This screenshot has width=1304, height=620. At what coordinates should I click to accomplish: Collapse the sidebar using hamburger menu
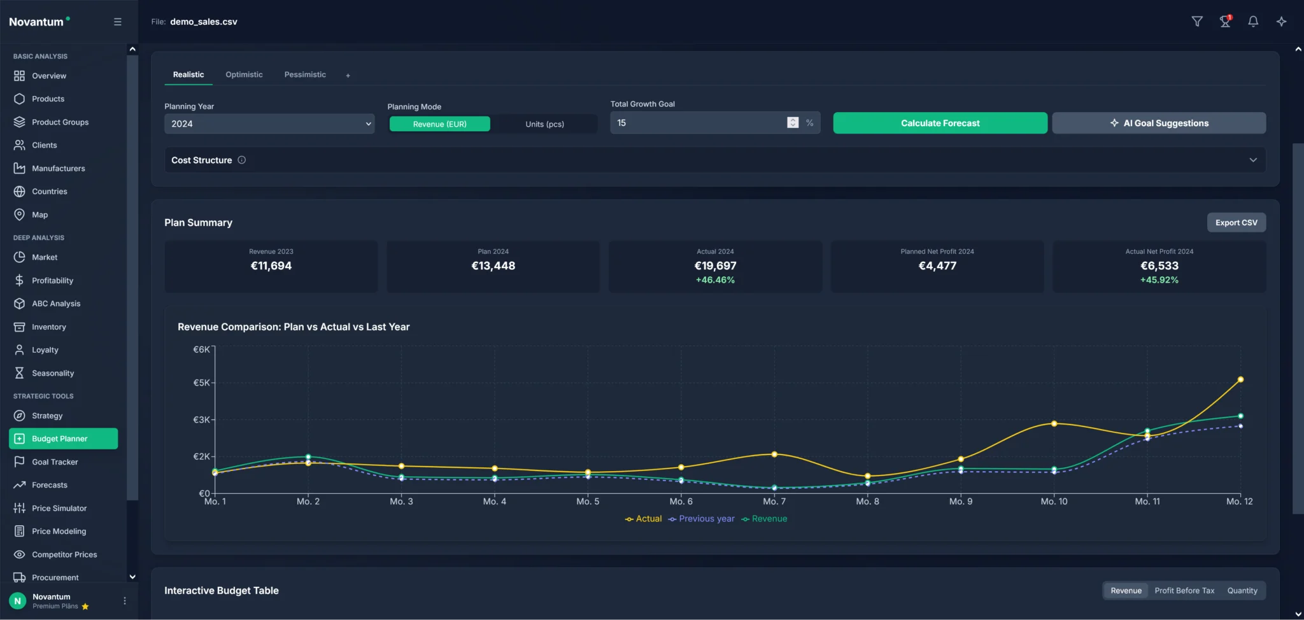(x=117, y=21)
